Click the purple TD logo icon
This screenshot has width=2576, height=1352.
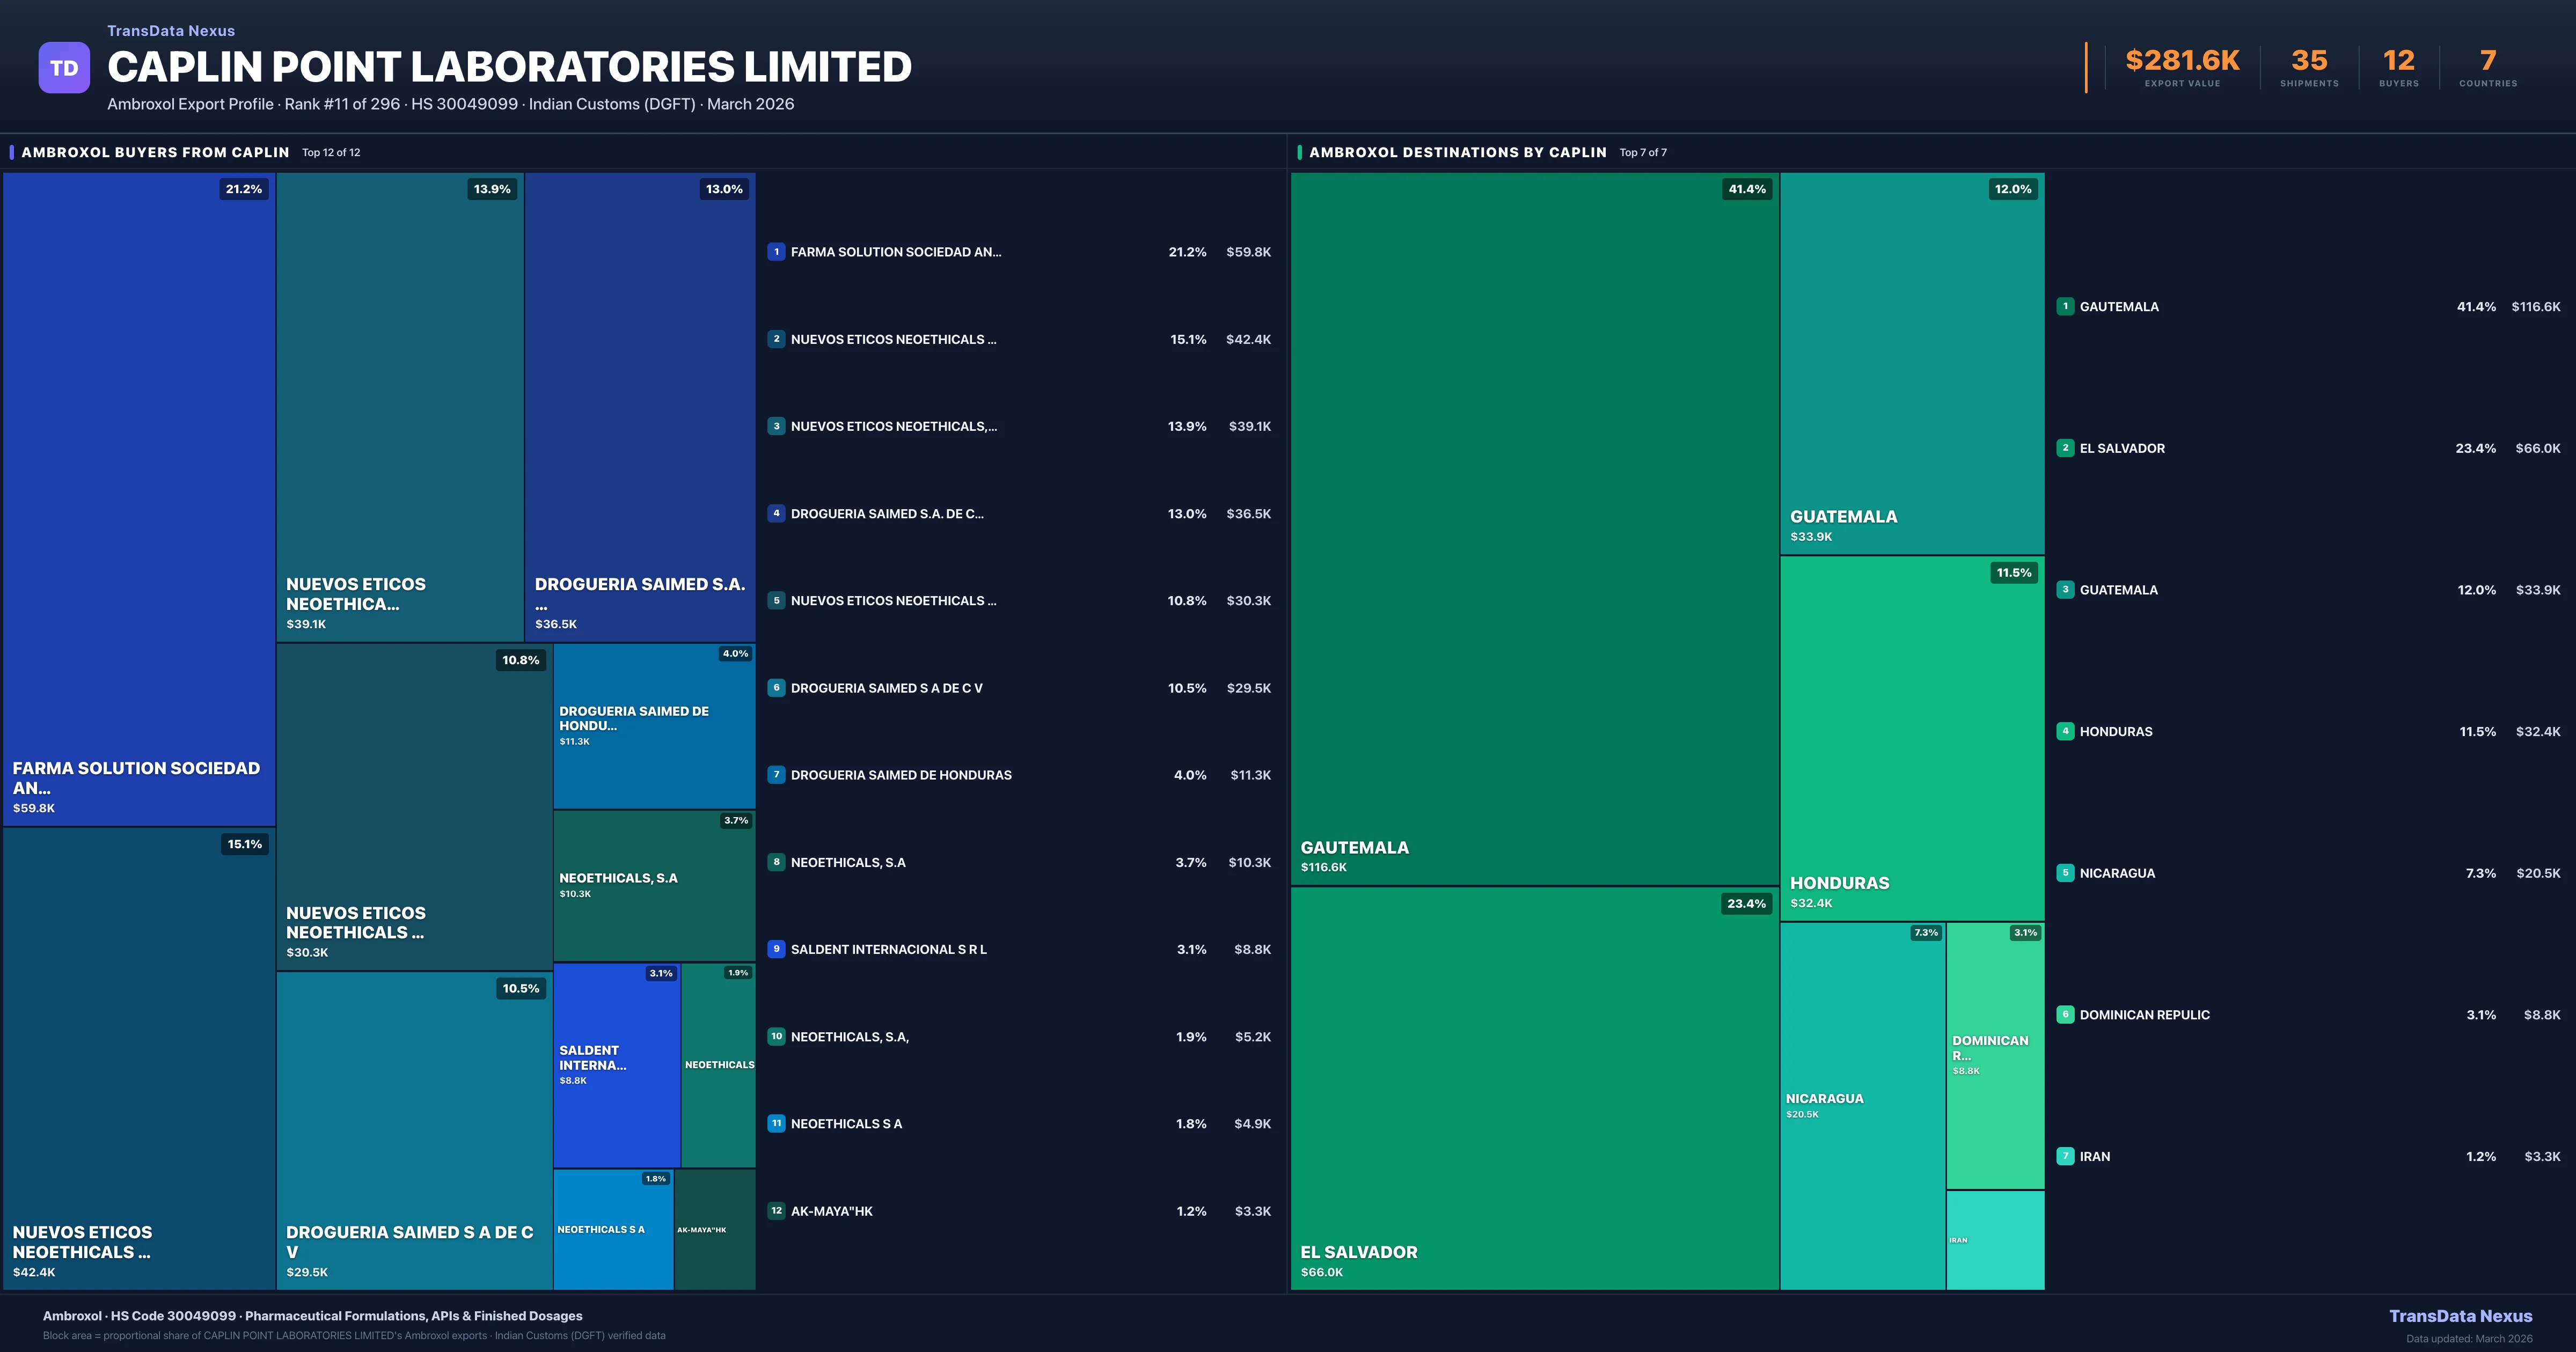point(64,68)
